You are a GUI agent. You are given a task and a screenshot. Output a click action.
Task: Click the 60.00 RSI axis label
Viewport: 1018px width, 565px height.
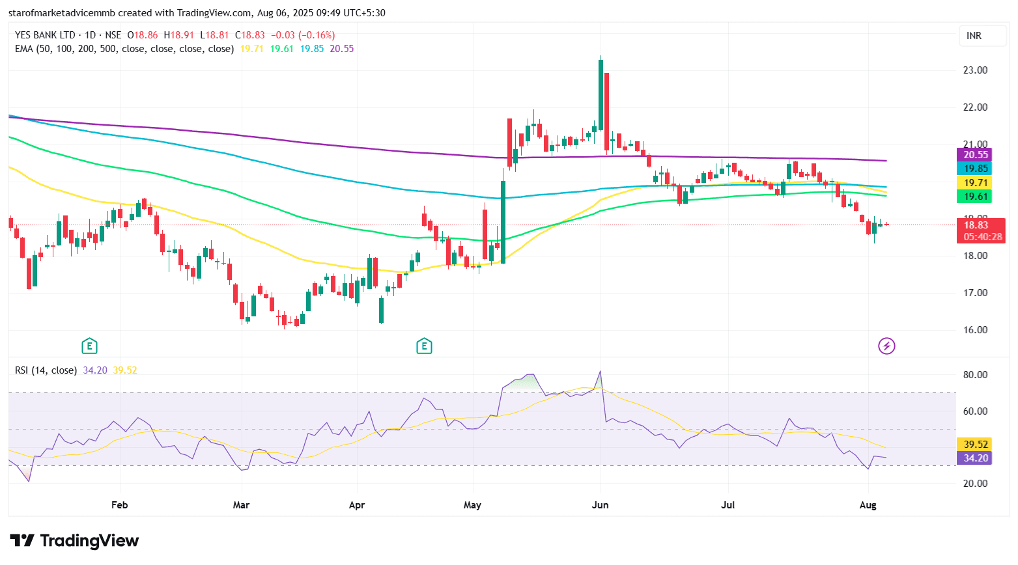point(975,411)
